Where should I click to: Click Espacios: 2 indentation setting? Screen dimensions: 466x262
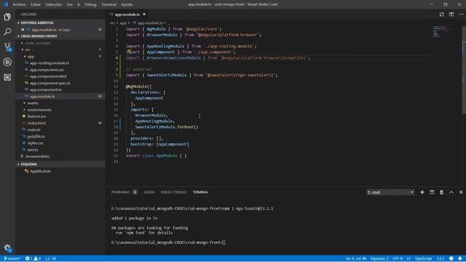click(x=379, y=258)
